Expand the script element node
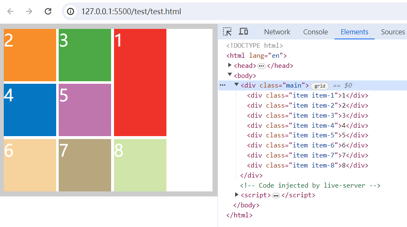 coord(236,195)
